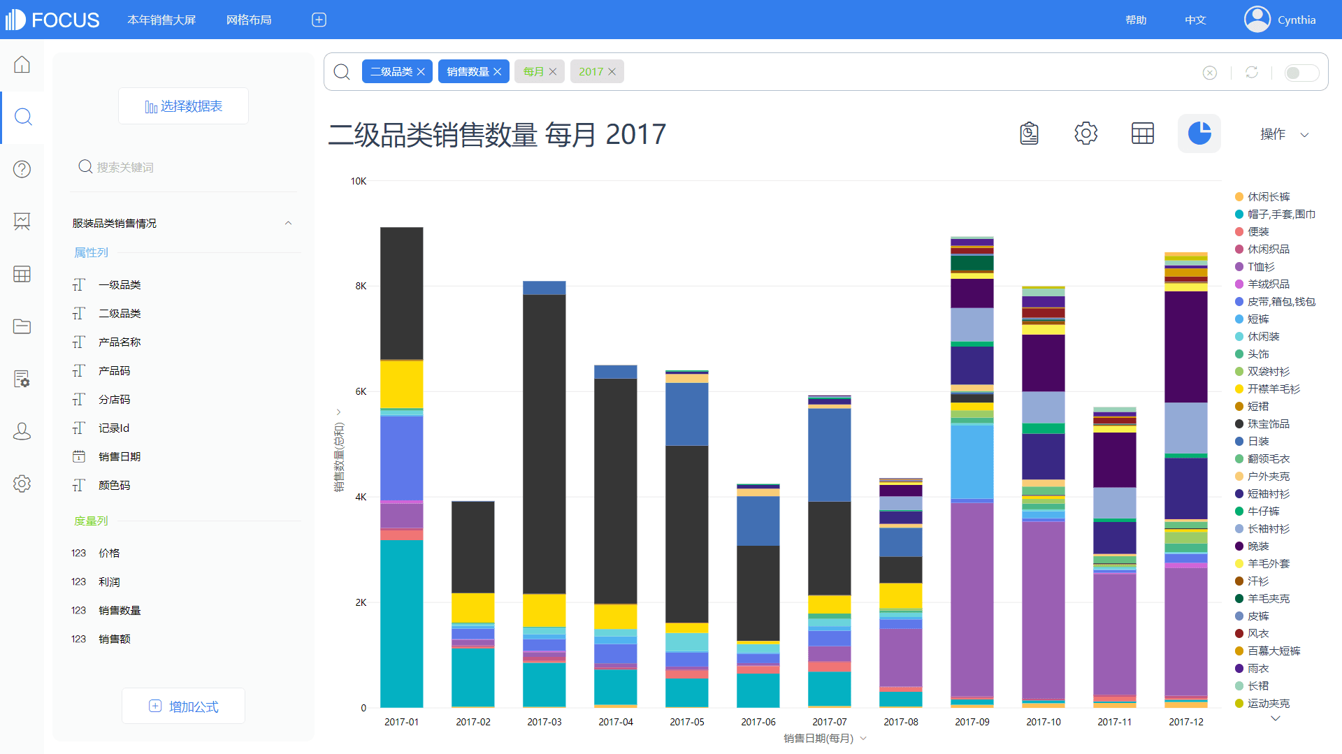
Task: Remove the 二级品类 search tag
Action: tap(421, 72)
